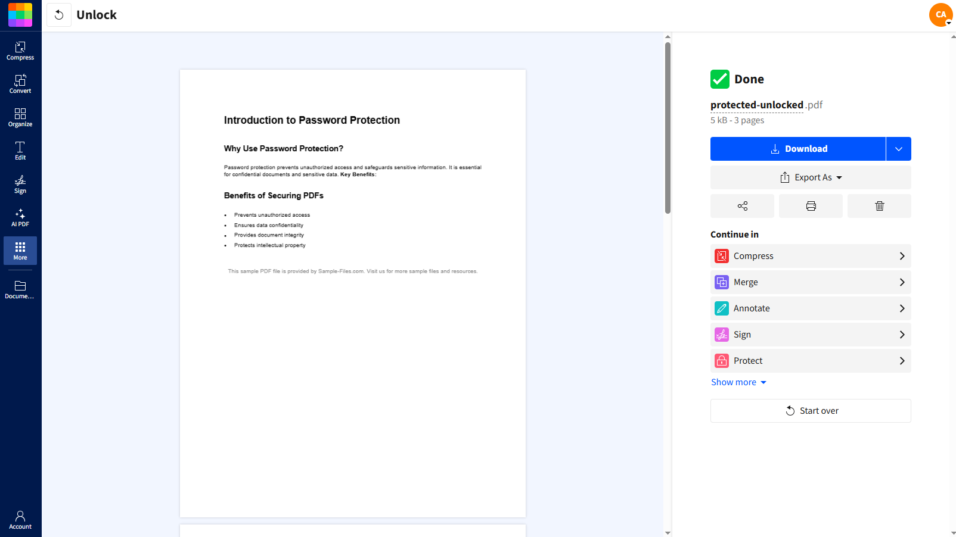This screenshot has width=956, height=537.
Task: Download the unlocked PDF
Action: pos(799,148)
